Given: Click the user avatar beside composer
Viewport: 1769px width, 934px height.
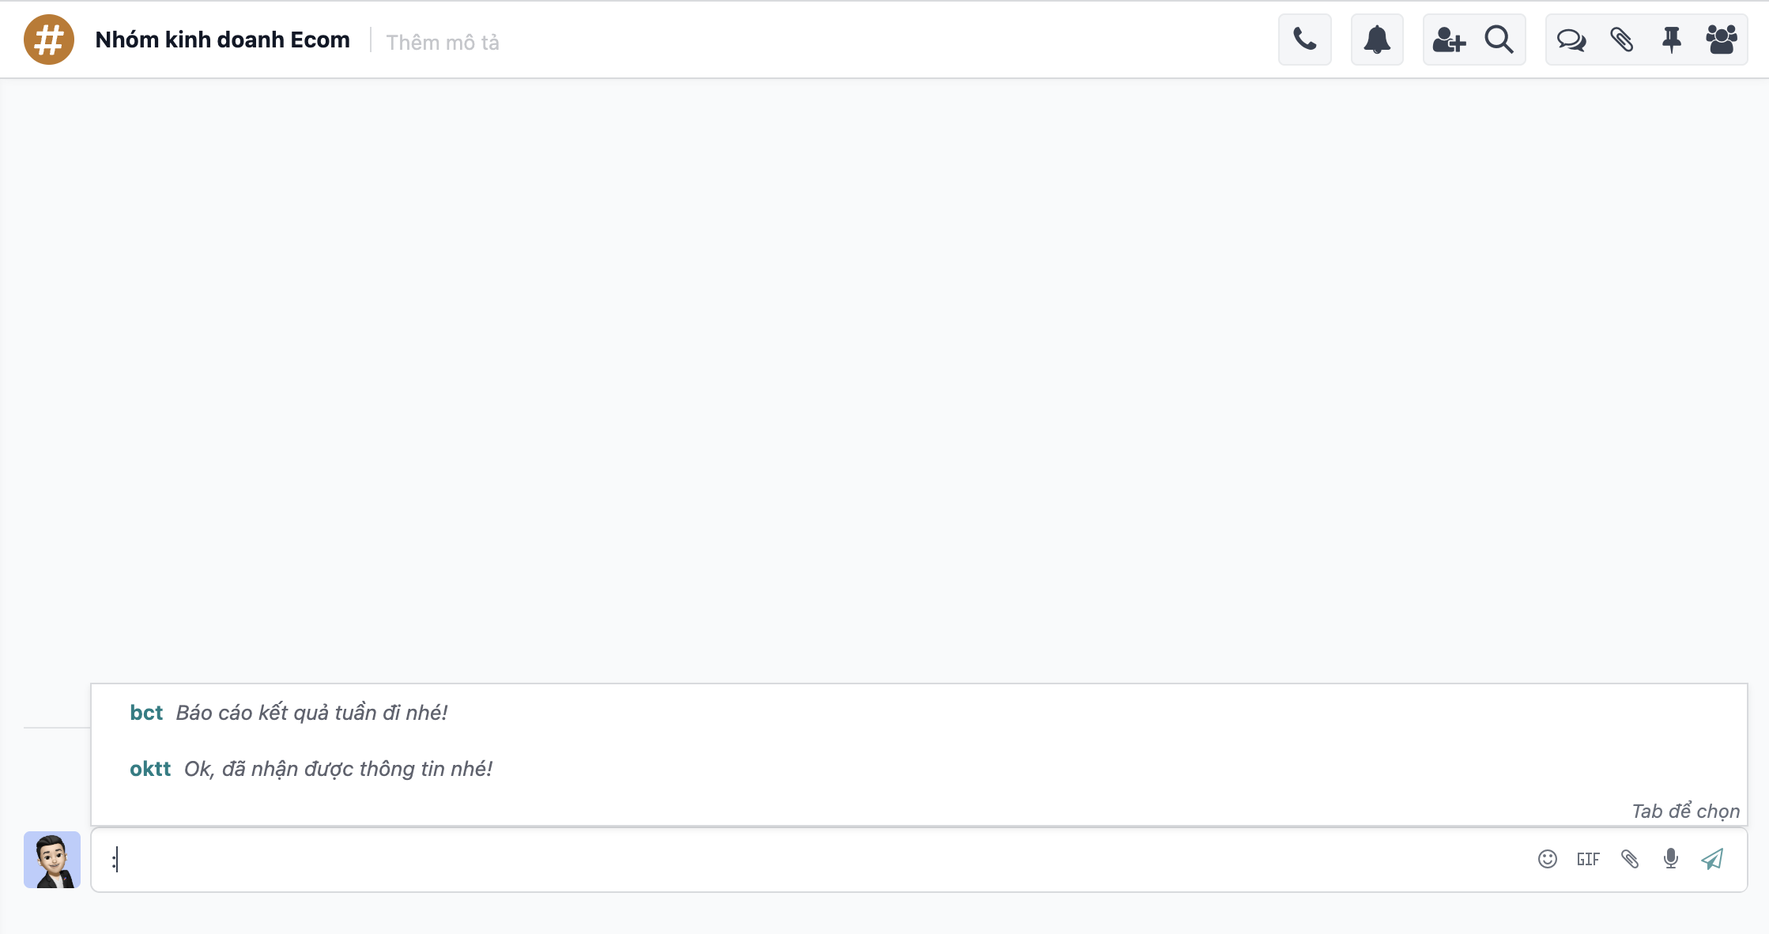Looking at the screenshot, I should 52,860.
